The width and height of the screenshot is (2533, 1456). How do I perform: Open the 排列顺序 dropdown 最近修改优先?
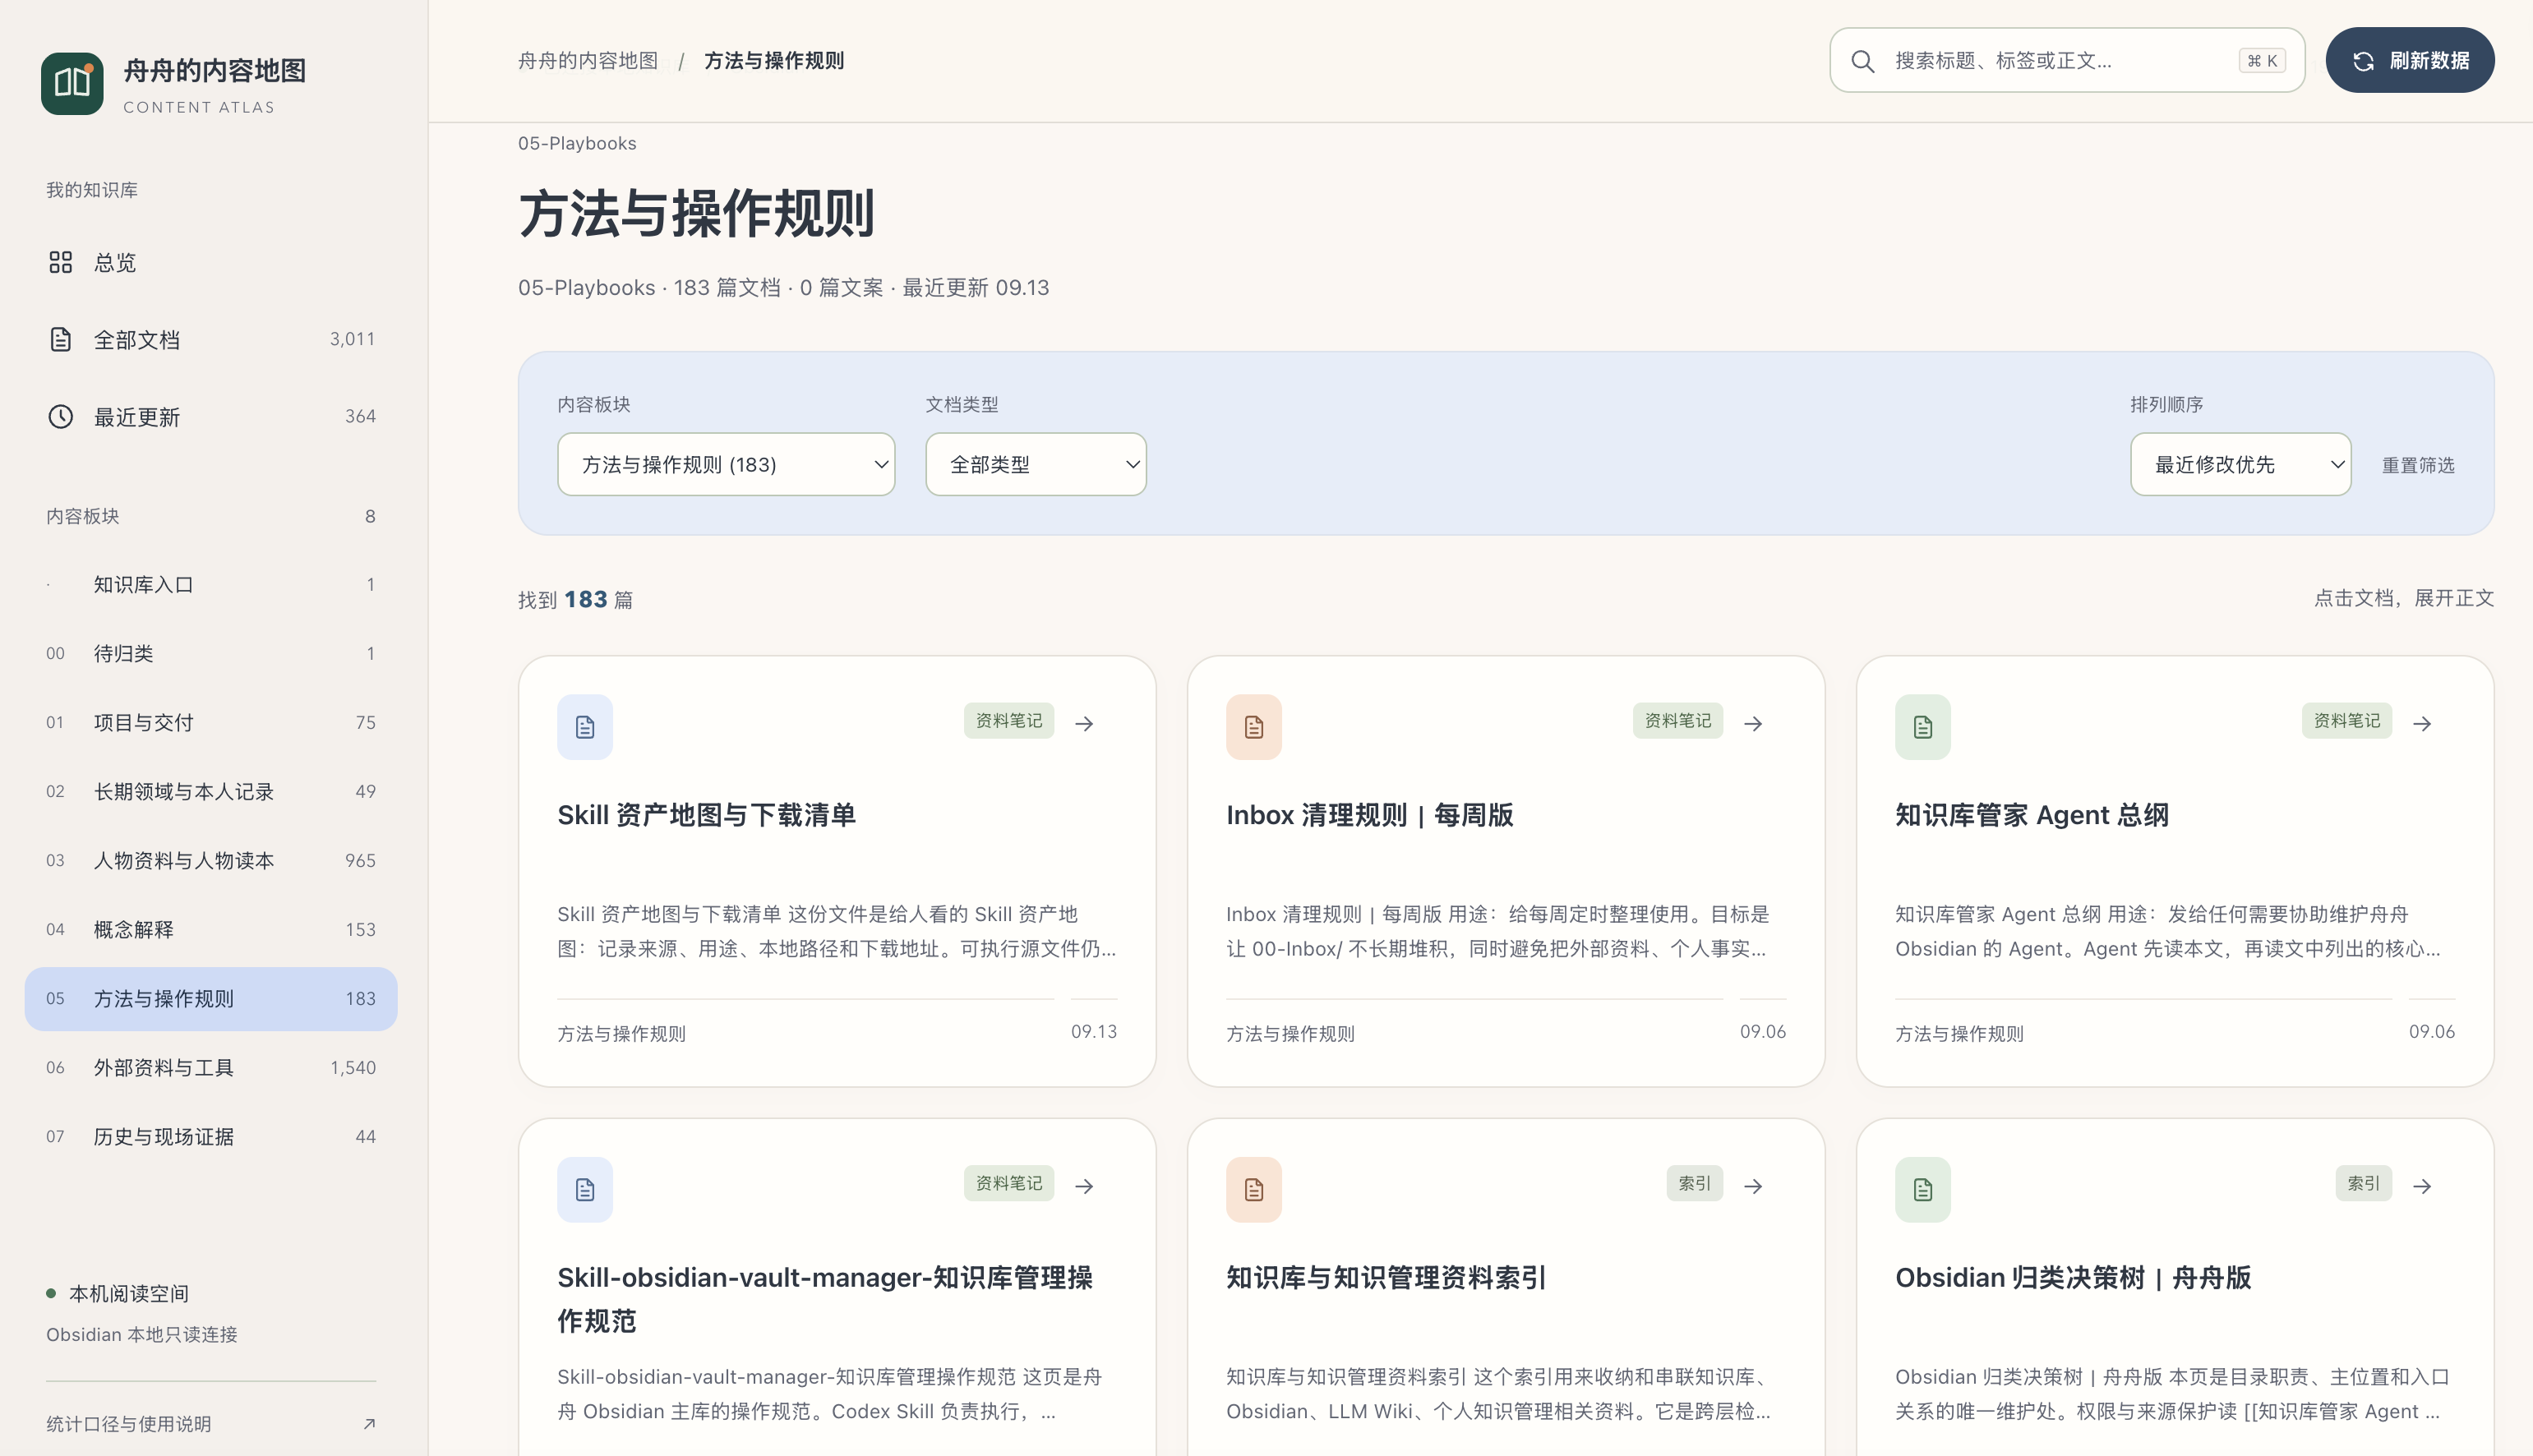tap(2240, 464)
